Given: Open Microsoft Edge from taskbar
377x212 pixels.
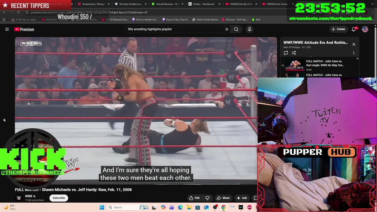Looking at the screenshot, I should [x=180, y=207].
